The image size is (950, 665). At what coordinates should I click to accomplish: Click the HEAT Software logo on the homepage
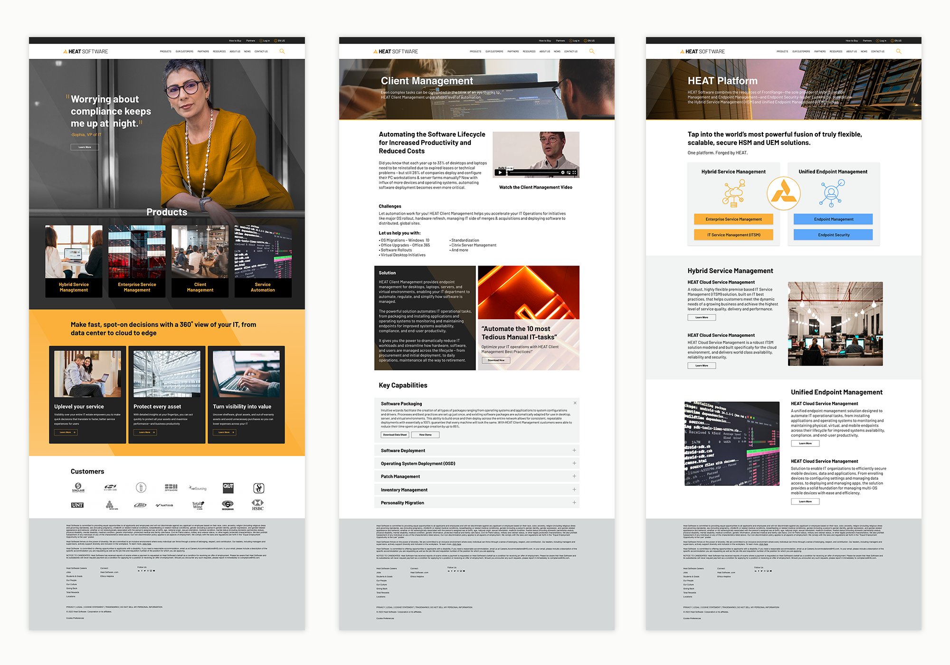pos(85,51)
